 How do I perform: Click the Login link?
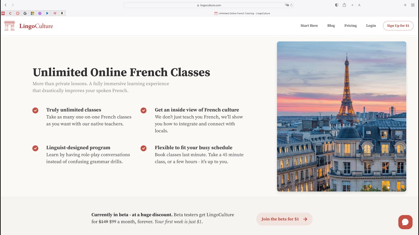pos(371,26)
